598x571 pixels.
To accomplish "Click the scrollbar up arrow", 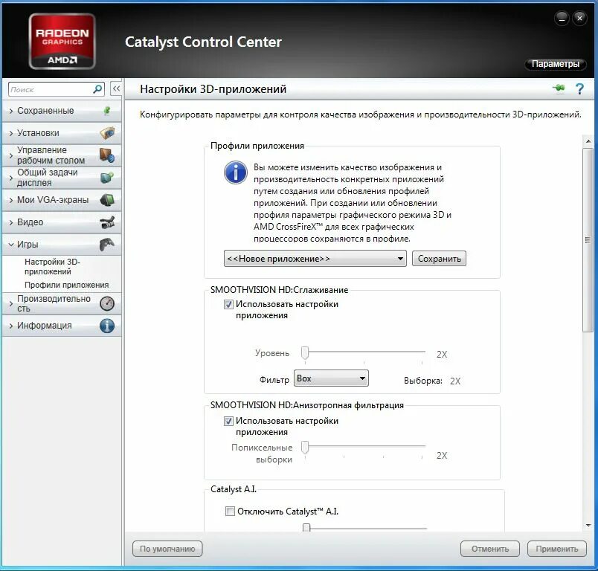I will [x=588, y=141].
